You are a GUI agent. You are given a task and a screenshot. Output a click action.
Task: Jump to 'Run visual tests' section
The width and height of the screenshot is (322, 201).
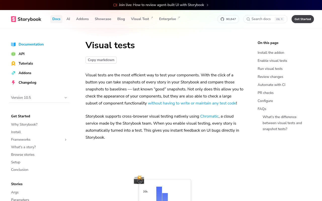point(270,69)
